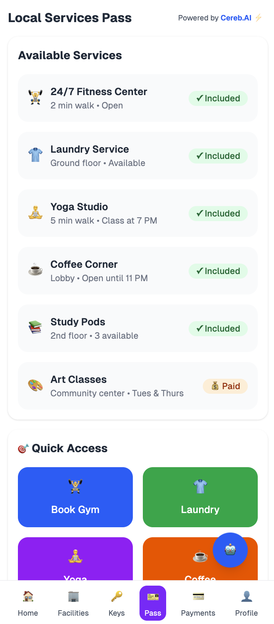Viewport: 274px width, 624px height.
Task: Click the weightlifter icon for Fitness Center
Action: tap(35, 98)
